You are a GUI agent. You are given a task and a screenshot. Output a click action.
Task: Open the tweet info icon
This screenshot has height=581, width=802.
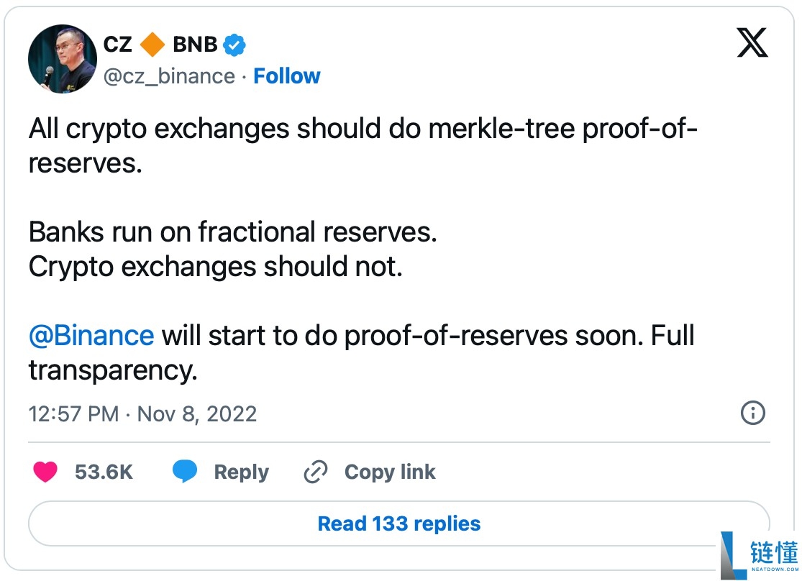[752, 413]
